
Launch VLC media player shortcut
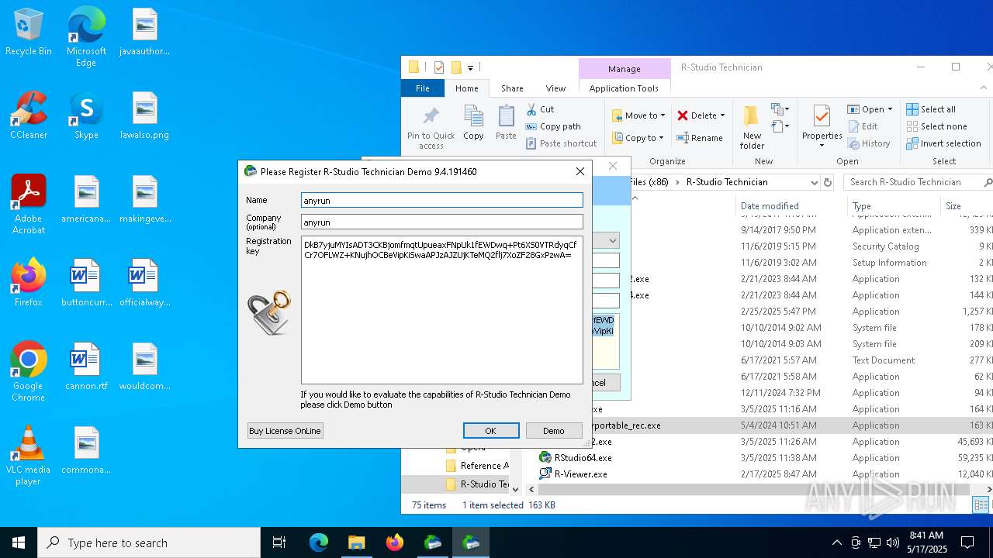pyautogui.click(x=29, y=456)
